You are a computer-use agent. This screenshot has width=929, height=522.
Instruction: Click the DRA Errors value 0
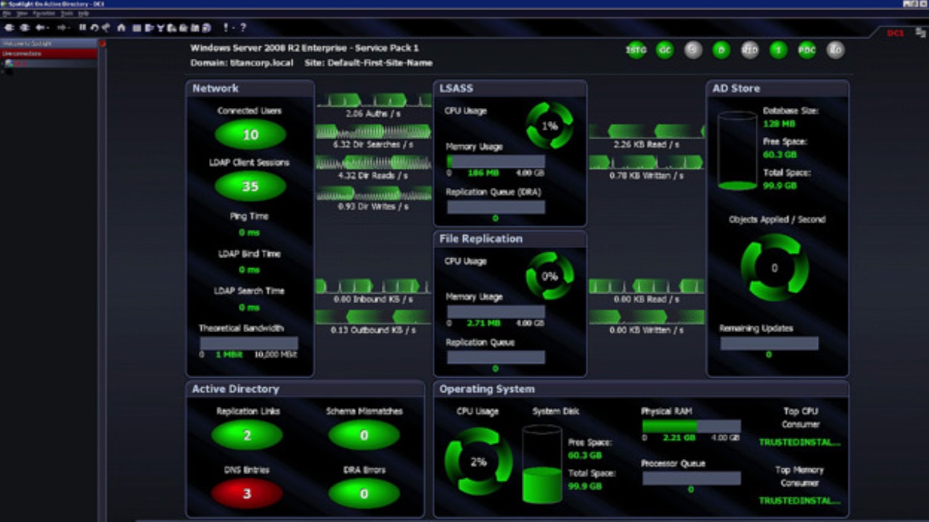[364, 494]
